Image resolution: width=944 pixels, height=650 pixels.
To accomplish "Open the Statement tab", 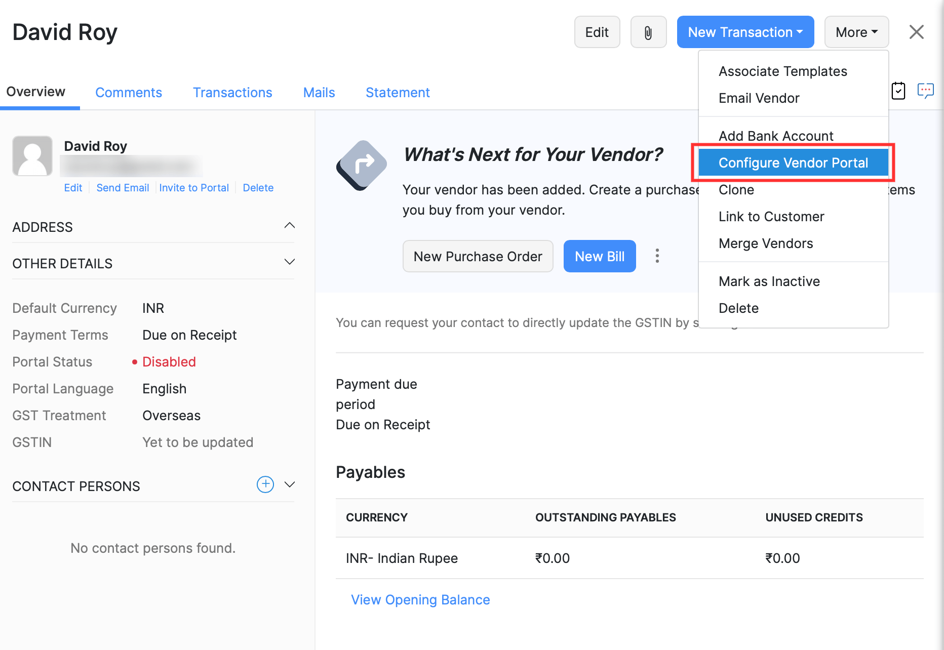I will pyautogui.click(x=398, y=92).
